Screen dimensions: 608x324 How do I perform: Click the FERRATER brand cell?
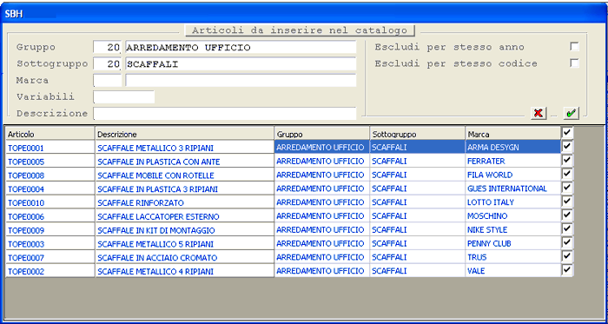coord(512,161)
